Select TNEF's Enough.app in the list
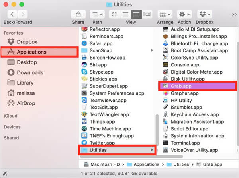The image size is (239, 178). click(117, 136)
